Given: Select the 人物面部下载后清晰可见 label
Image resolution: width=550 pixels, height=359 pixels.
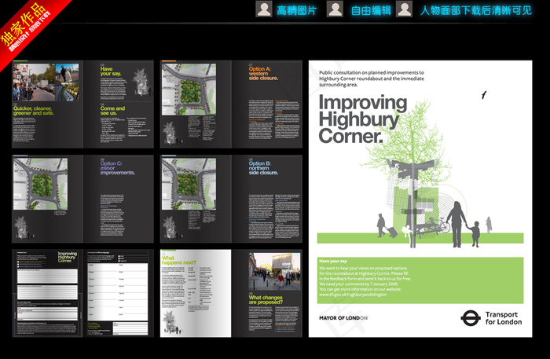Looking at the screenshot, I should click(x=476, y=10).
